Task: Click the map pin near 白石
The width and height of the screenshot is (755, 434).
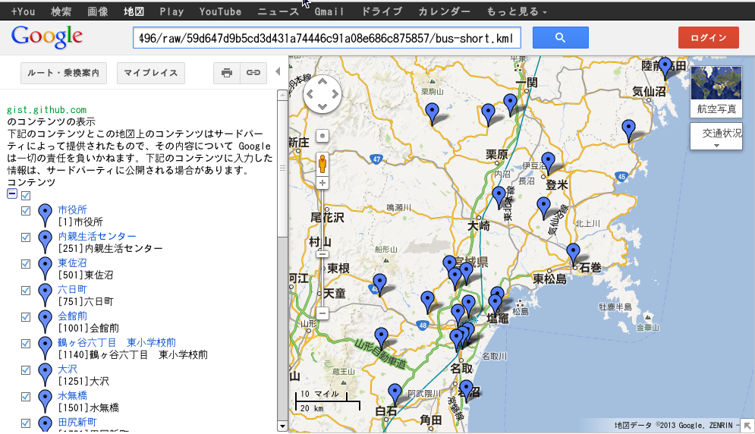Action: [395, 395]
